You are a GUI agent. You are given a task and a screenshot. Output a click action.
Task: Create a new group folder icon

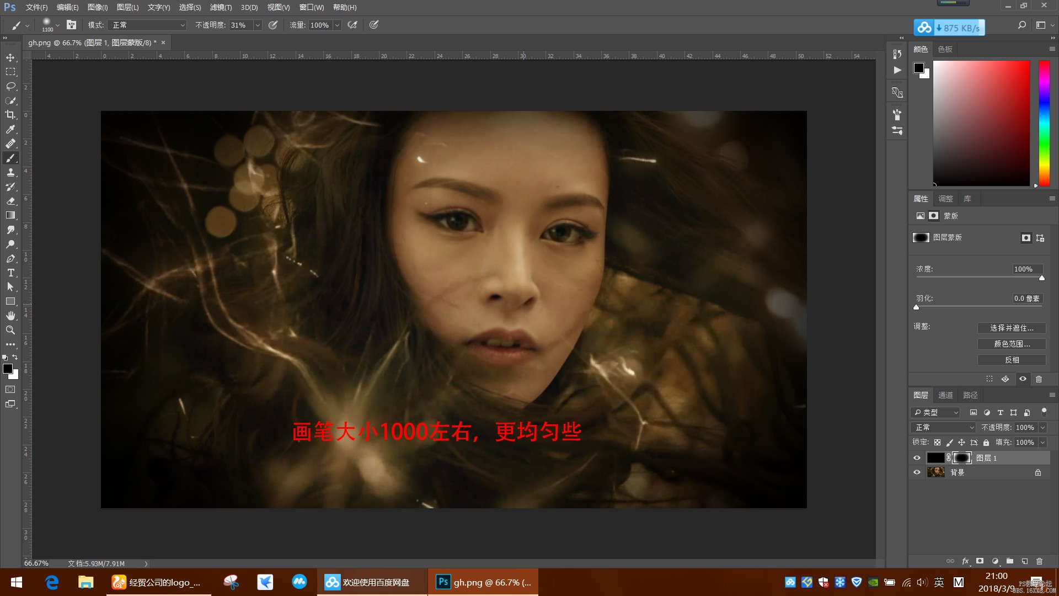pos(1009,561)
